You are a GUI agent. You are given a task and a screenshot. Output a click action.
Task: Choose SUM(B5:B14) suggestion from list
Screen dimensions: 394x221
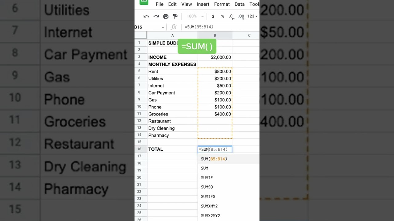pos(228,159)
